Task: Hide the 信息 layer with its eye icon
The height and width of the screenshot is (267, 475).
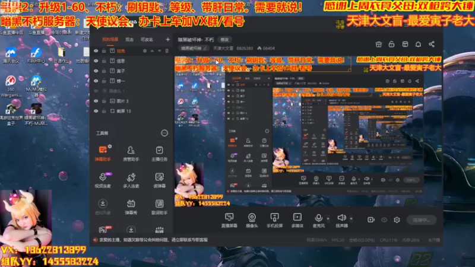Action: point(96,61)
